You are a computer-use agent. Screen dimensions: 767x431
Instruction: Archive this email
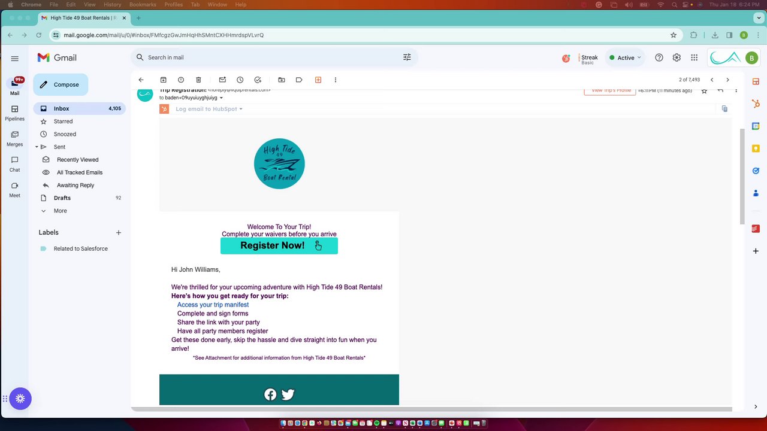tap(163, 80)
